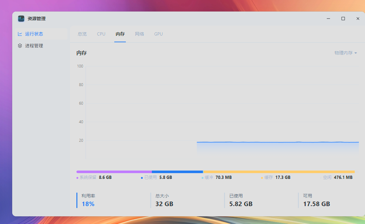Select the 内存 tab
The height and width of the screenshot is (224, 365).
point(120,34)
